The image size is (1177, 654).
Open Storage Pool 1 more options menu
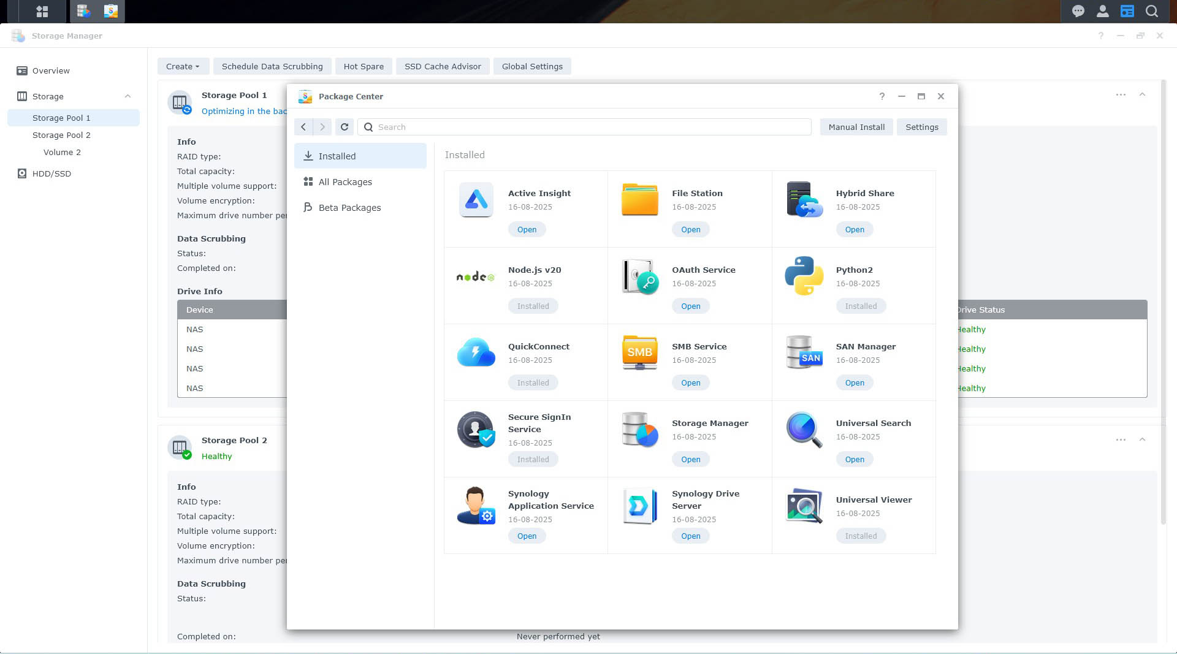pyautogui.click(x=1121, y=94)
